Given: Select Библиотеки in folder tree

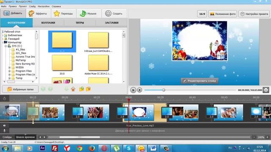Looking at the screenshot, I should click(x=15, y=35).
